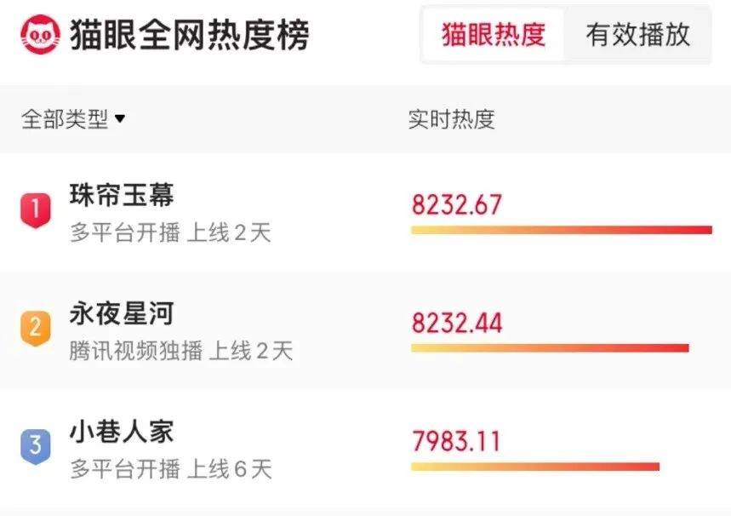Screen dimensions: 731x516
Task: Open the 小巷人家 show title
Action: tap(122, 432)
